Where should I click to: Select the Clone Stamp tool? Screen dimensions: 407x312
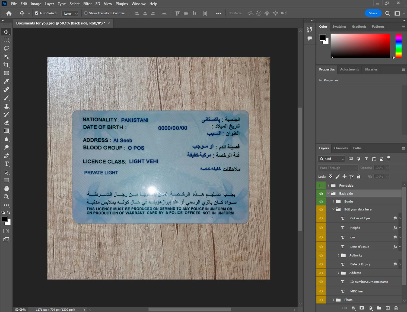tap(7, 106)
